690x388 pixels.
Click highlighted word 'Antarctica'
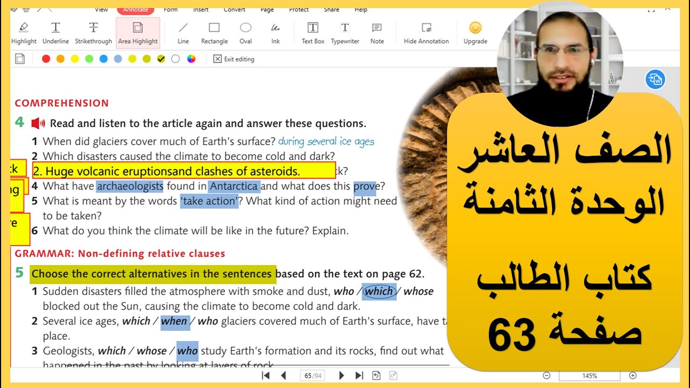tap(234, 186)
